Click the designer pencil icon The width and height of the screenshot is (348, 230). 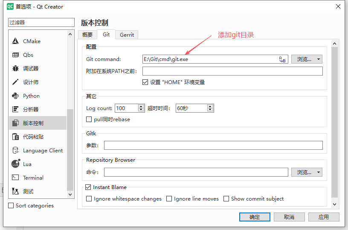click(15, 82)
